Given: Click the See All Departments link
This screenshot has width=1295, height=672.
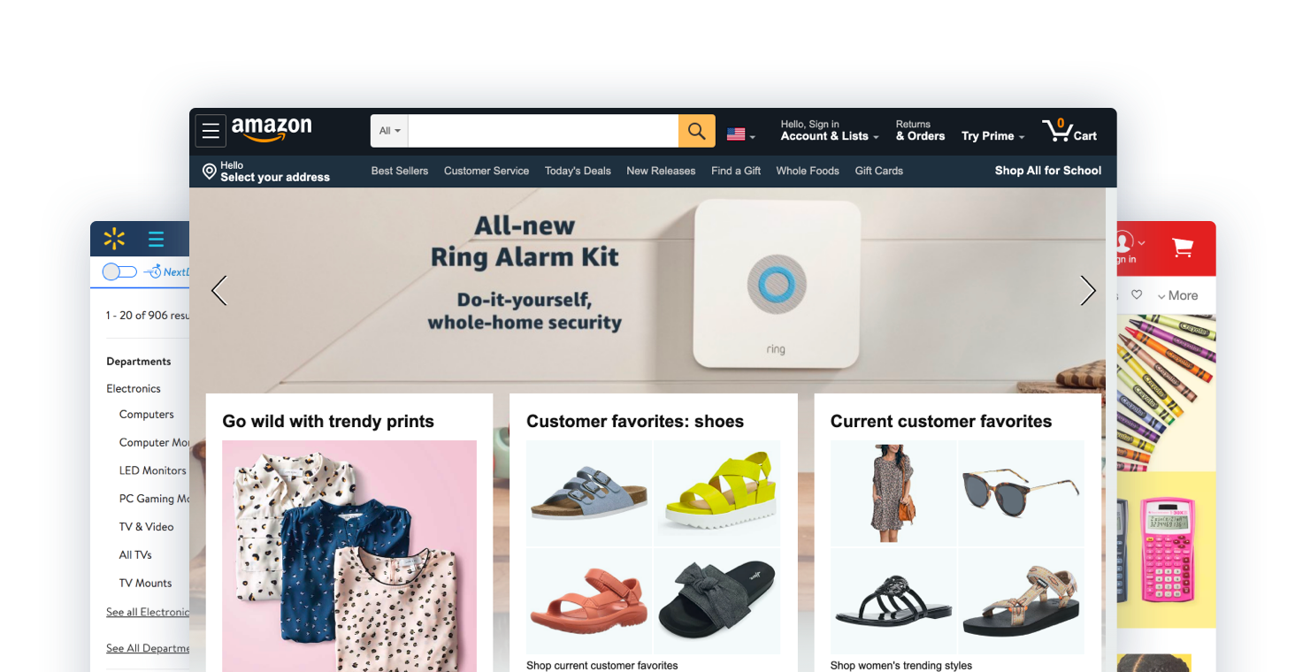Looking at the screenshot, I should pyautogui.click(x=148, y=648).
